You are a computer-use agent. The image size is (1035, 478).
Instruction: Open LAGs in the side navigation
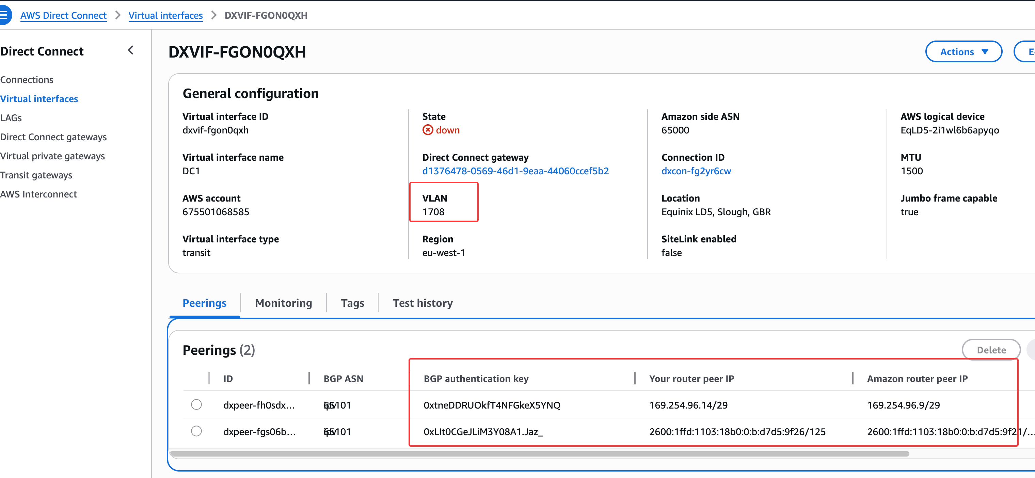click(x=11, y=118)
